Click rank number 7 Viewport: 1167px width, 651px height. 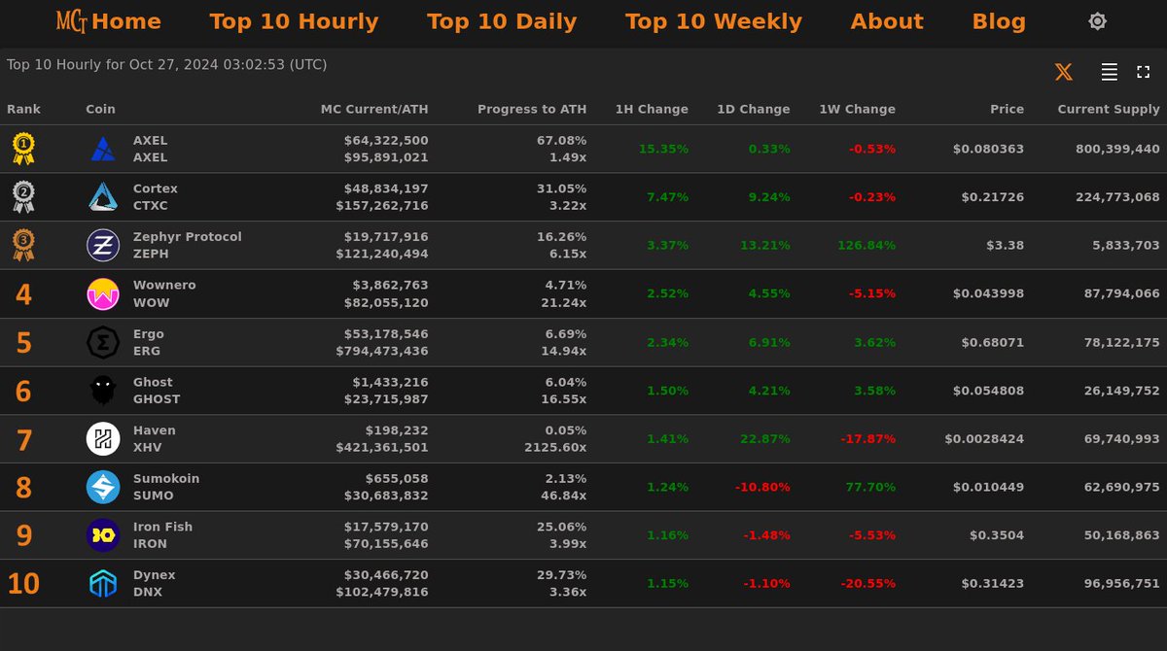click(x=23, y=439)
